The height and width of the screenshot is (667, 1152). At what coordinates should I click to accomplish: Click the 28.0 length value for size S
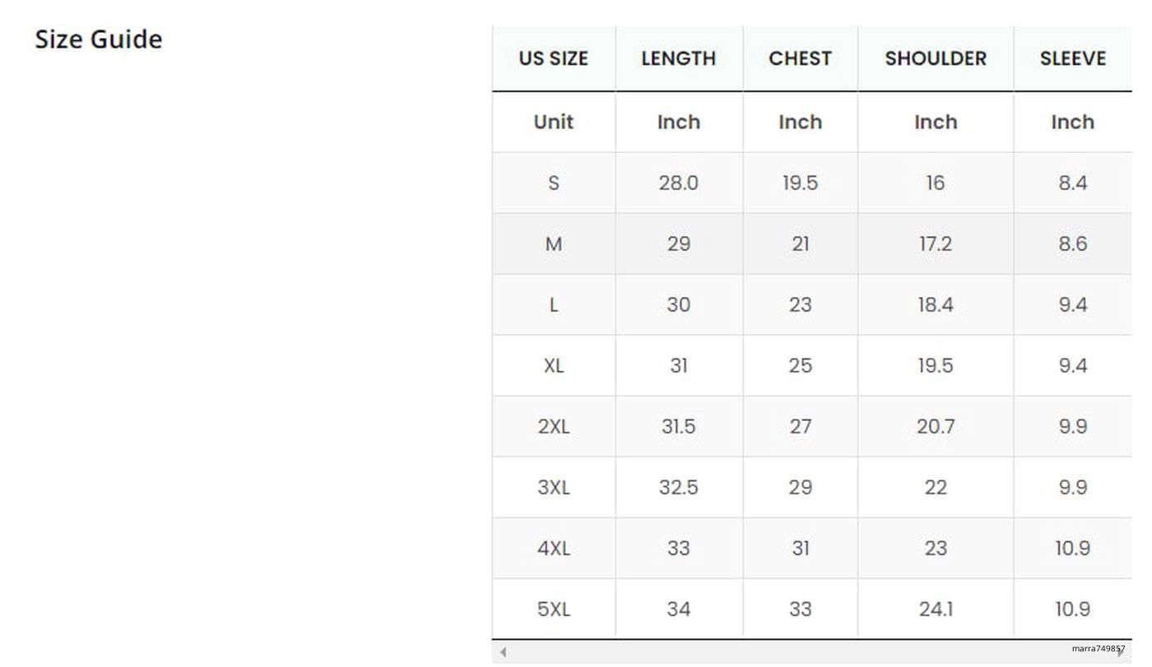[678, 183]
